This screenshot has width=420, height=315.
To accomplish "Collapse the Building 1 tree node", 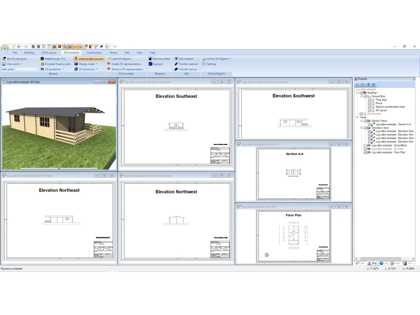I will [x=357, y=93].
